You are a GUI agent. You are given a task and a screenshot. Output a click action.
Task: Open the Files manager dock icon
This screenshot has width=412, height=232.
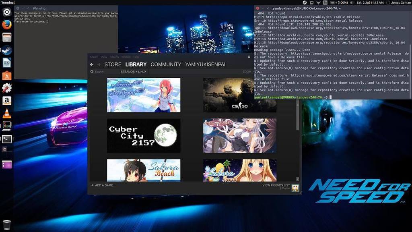tap(7, 37)
